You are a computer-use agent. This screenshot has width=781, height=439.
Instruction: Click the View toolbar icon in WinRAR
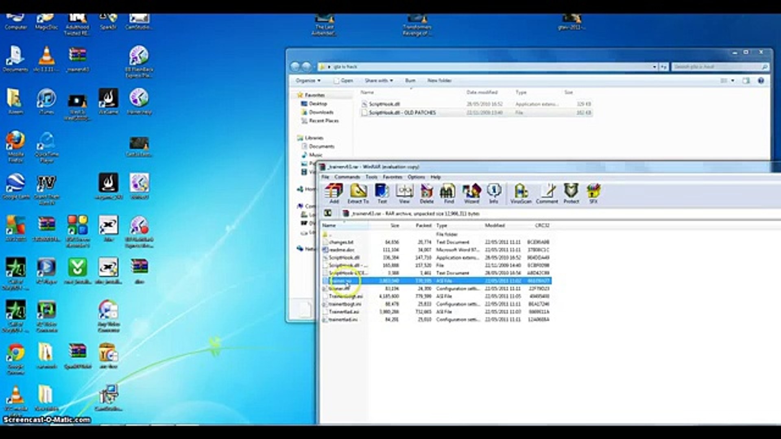(x=404, y=193)
